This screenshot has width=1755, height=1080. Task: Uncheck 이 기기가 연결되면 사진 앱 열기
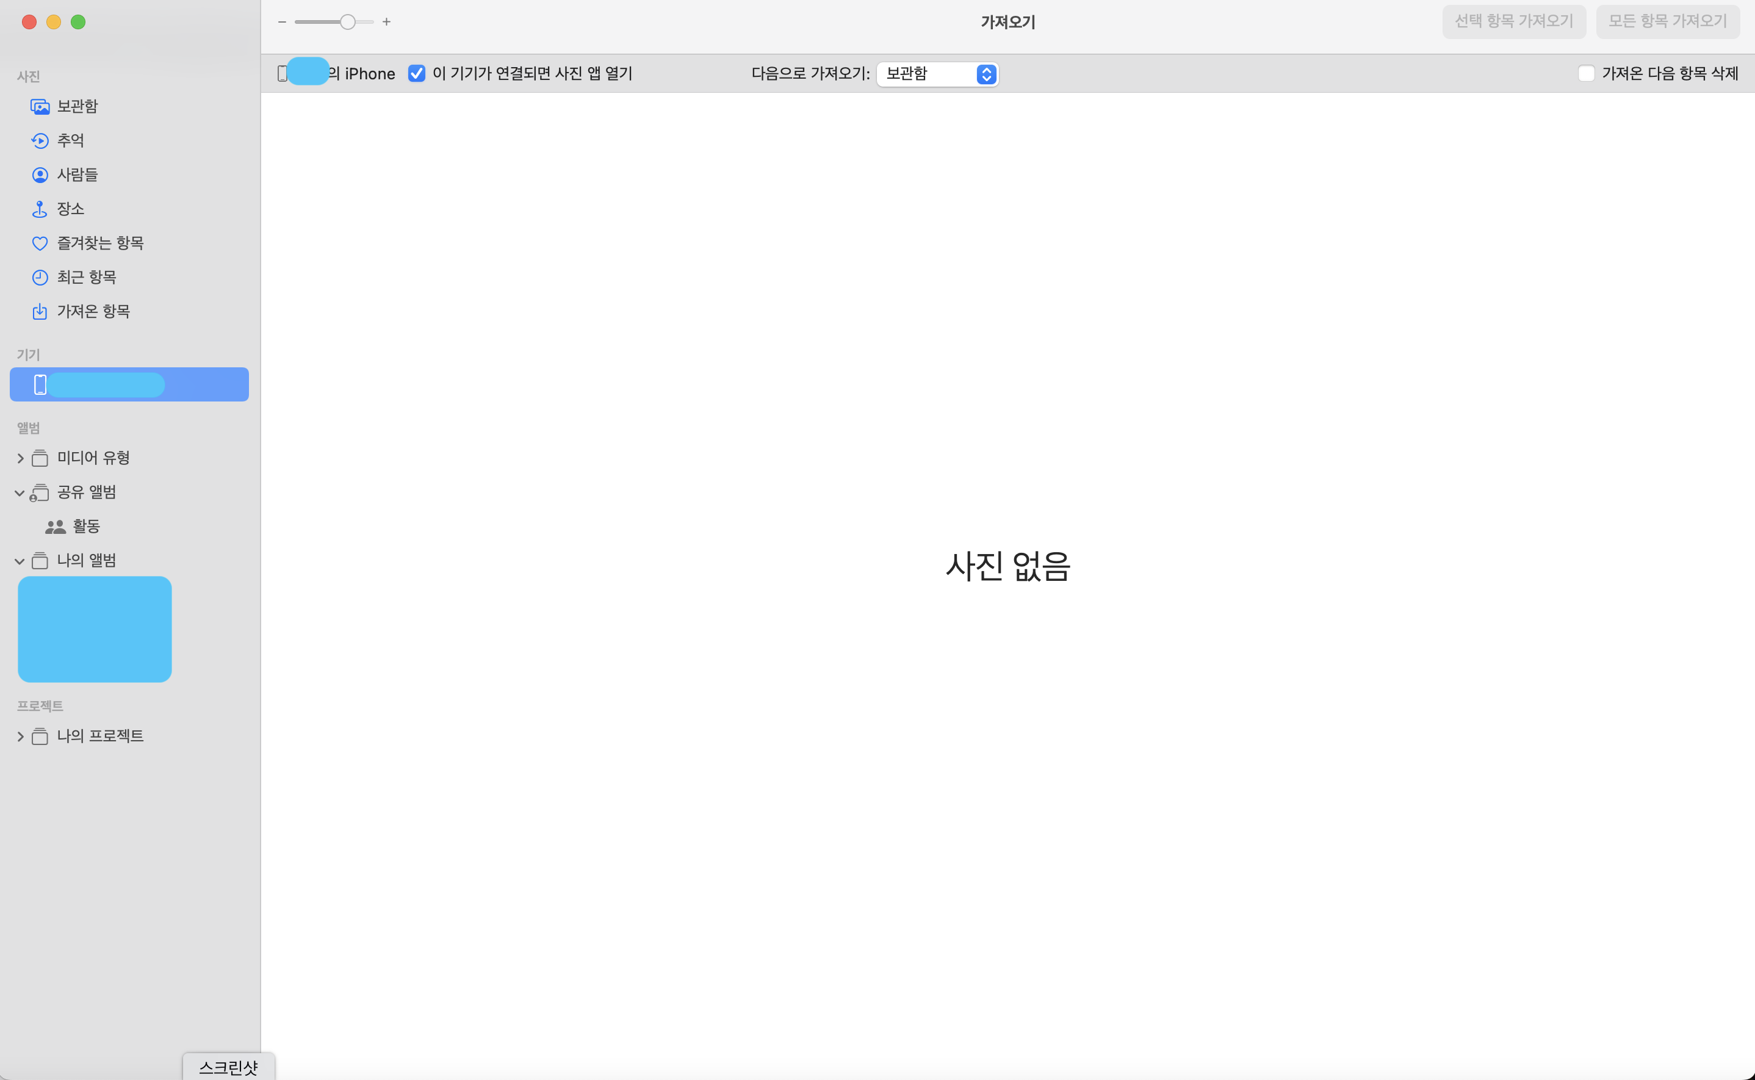[x=416, y=74]
